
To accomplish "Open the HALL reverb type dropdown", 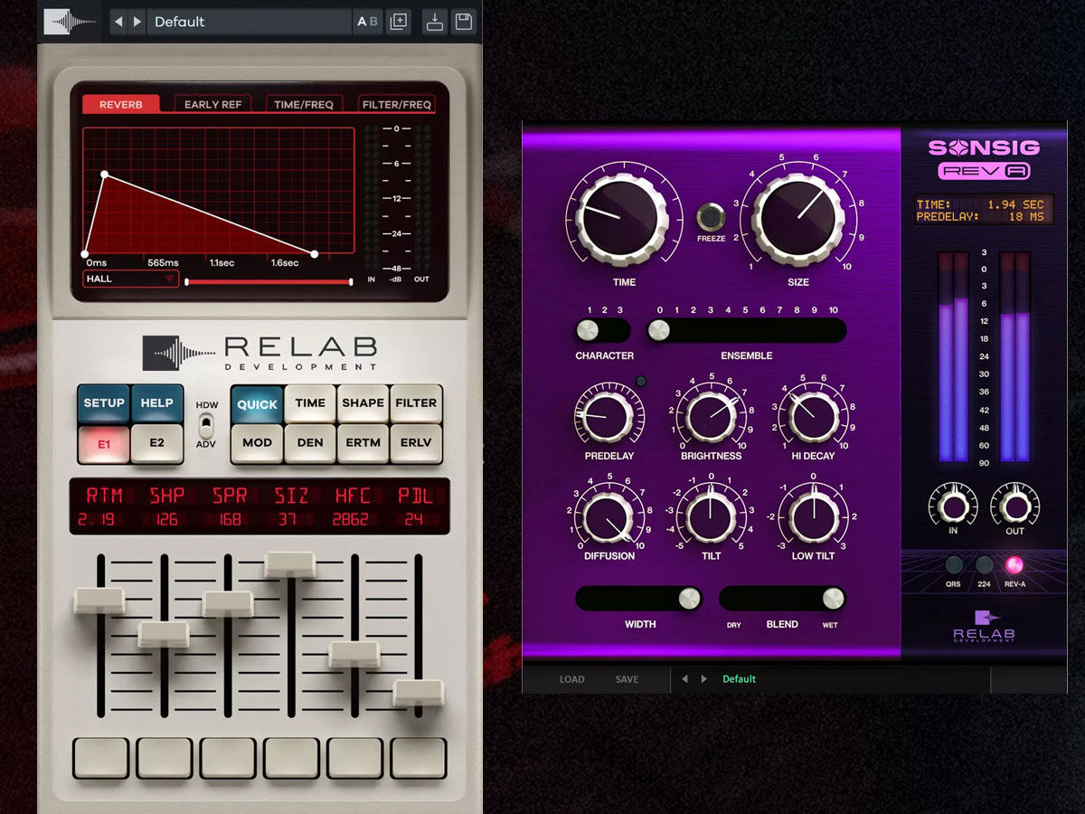I will (128, 279).
